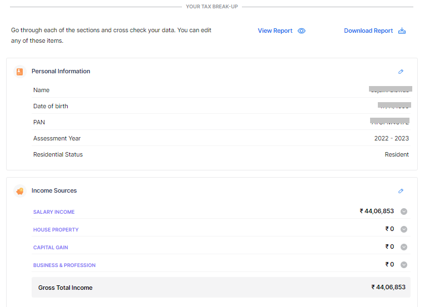Open the View Report link

pos(275,31)
